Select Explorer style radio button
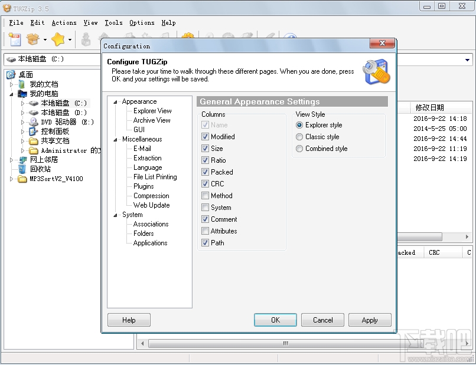The height and width of the screenshot is (365, 476). coord(299,125)
